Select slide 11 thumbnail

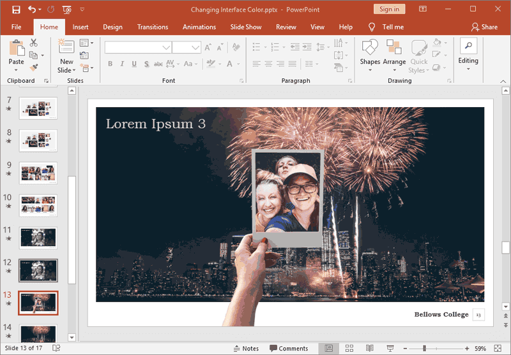pyautogui.click(x=38, y=238)
